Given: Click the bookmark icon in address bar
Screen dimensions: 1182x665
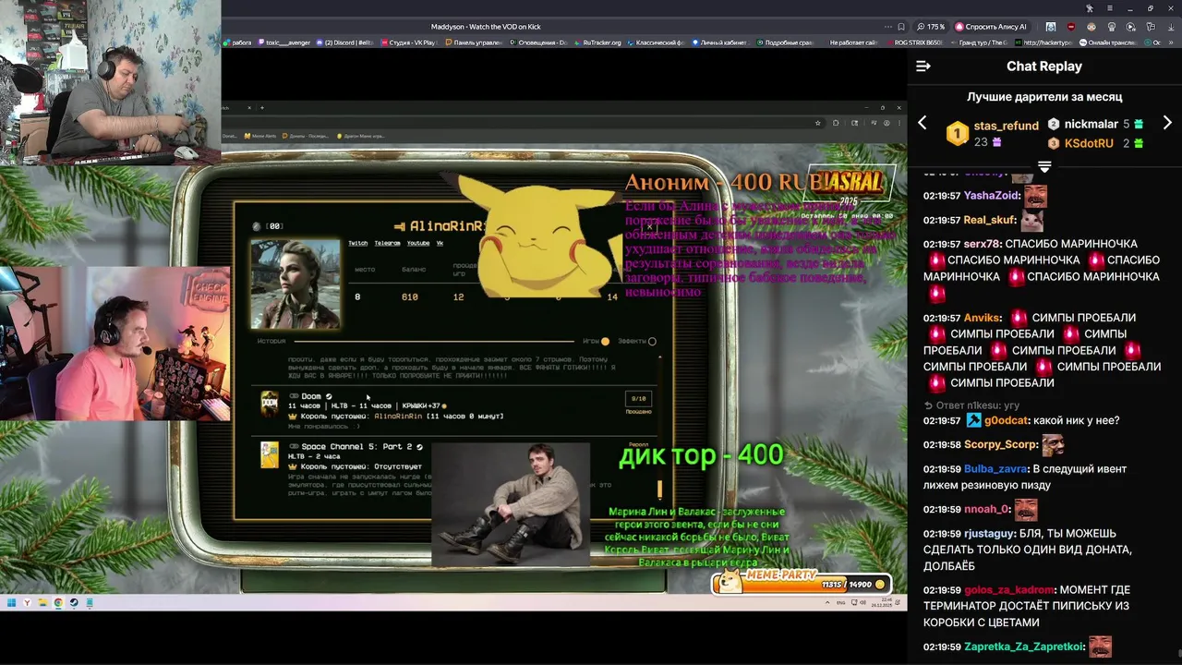Looking at the screenshot, I should pyautogui.click(x=901, y=27).
